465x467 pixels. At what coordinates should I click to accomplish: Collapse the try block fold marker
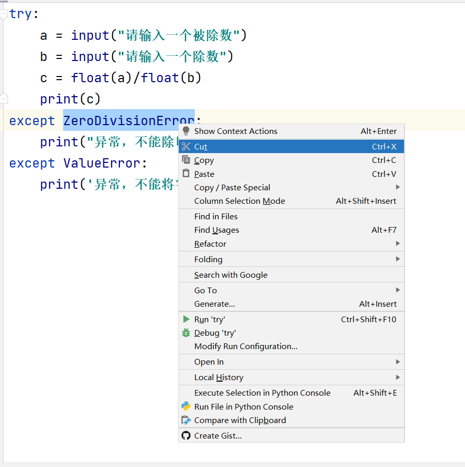point(4,14)
